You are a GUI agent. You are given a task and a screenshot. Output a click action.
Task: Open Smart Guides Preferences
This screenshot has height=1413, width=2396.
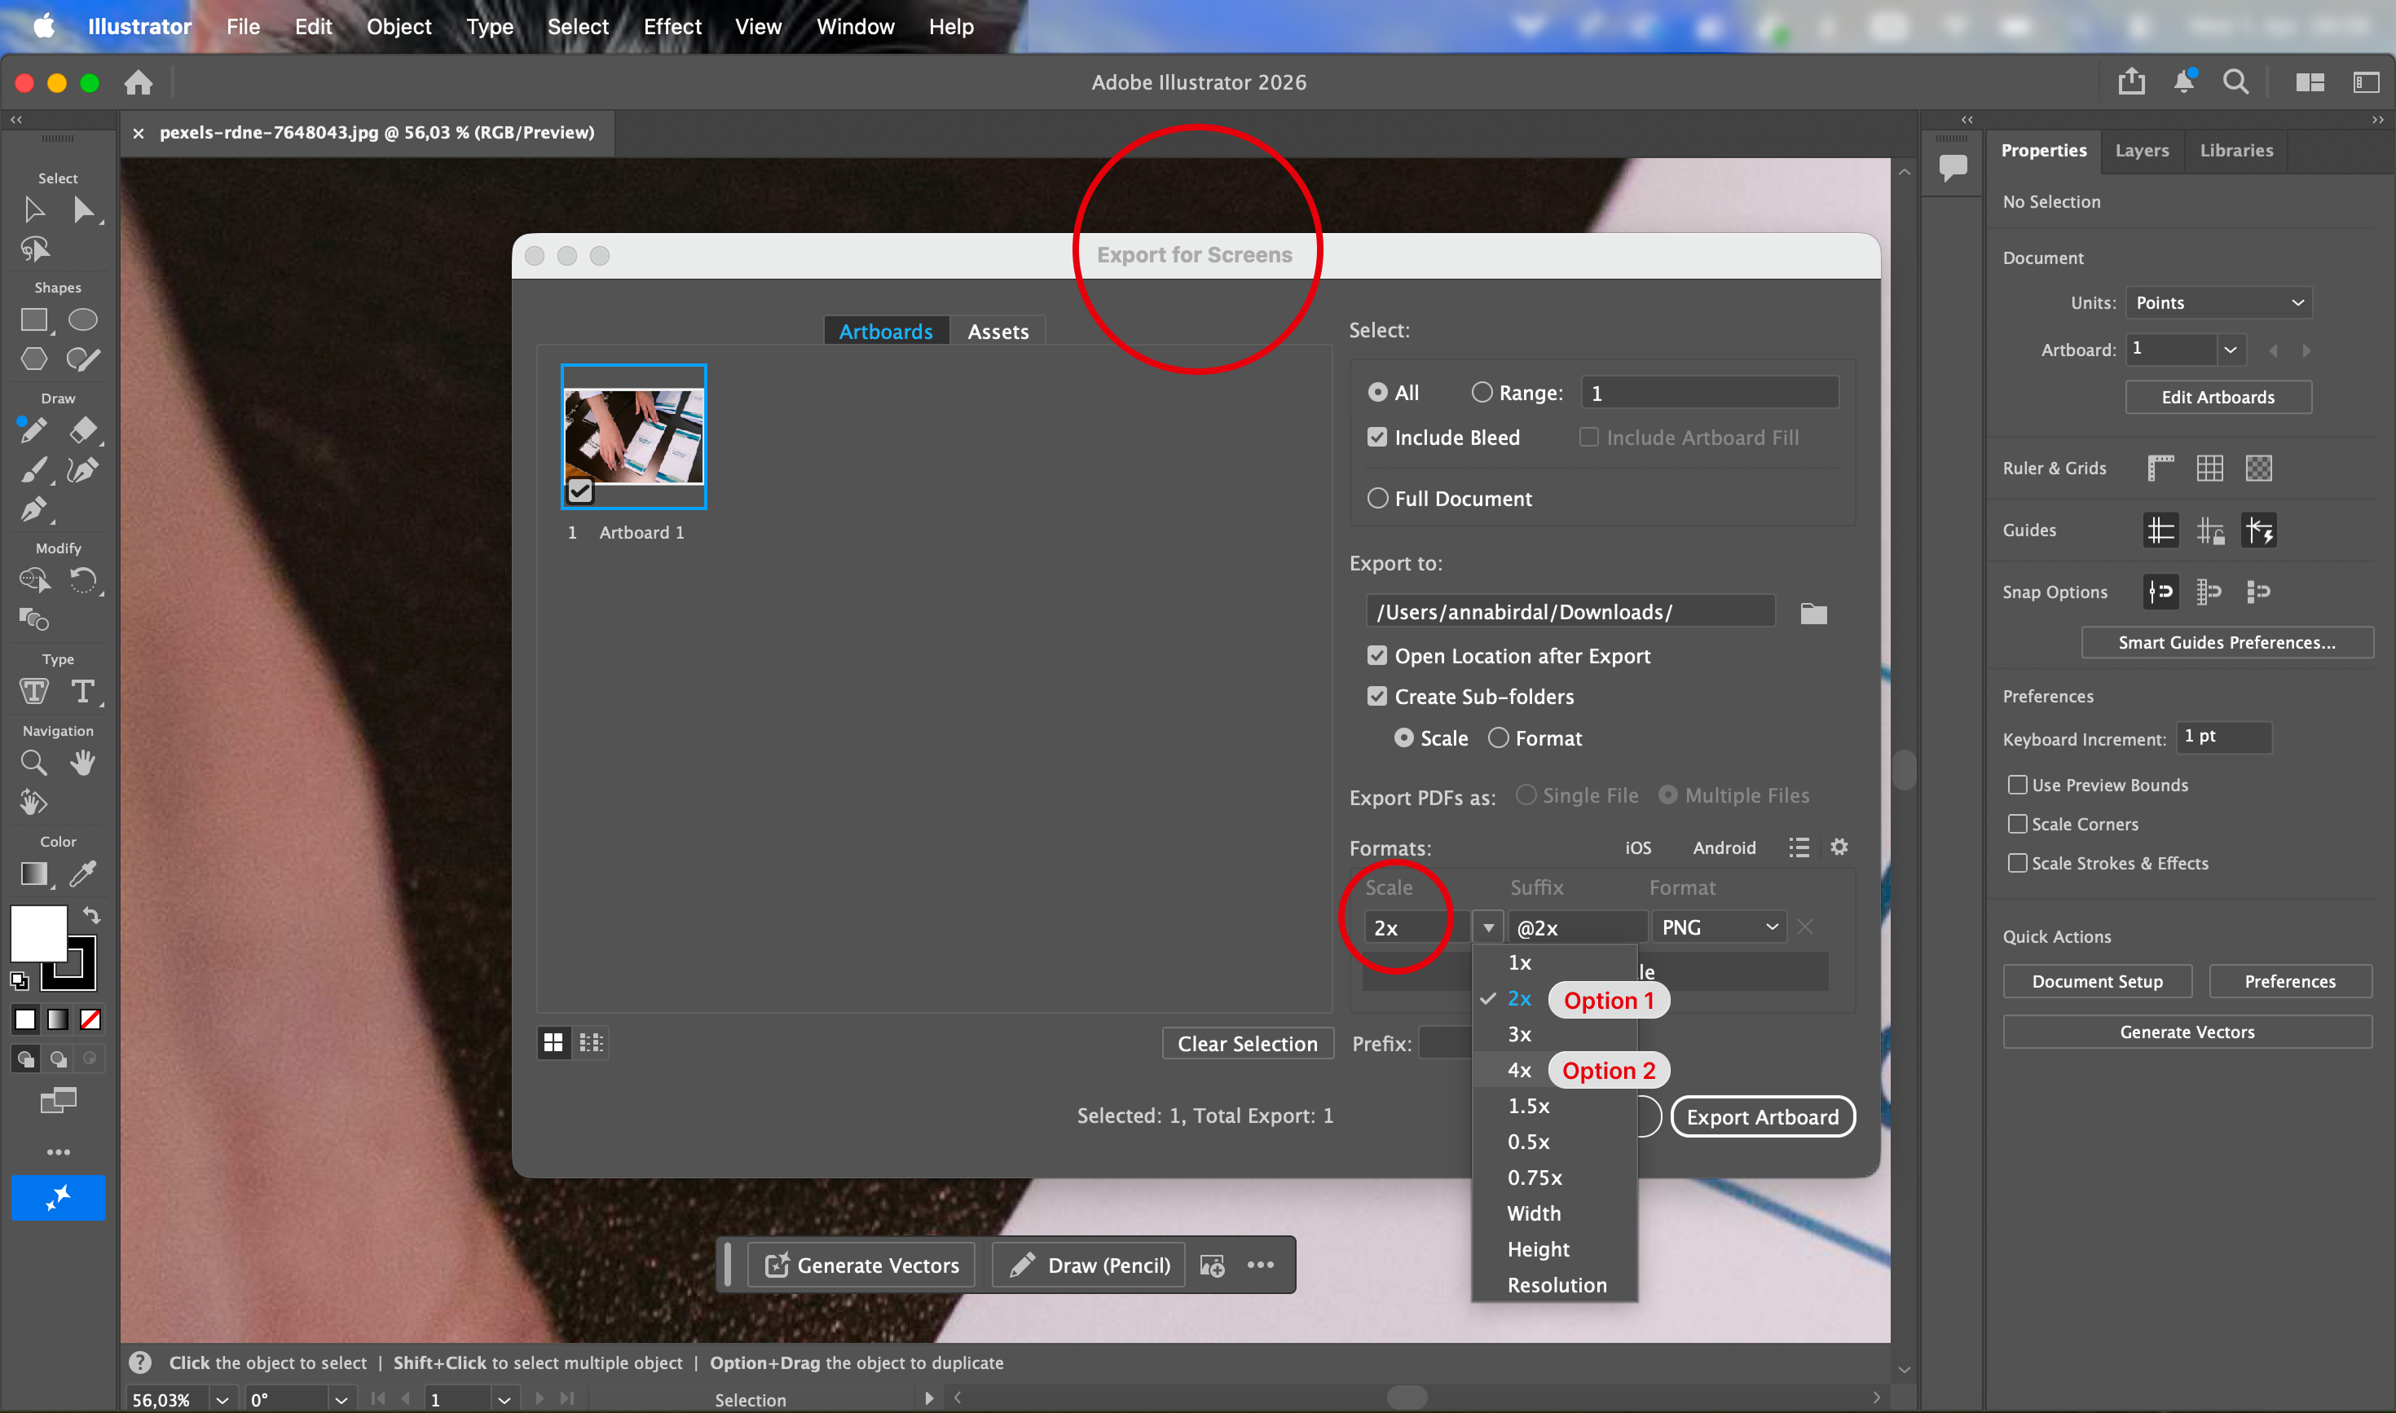[2226, 643]
